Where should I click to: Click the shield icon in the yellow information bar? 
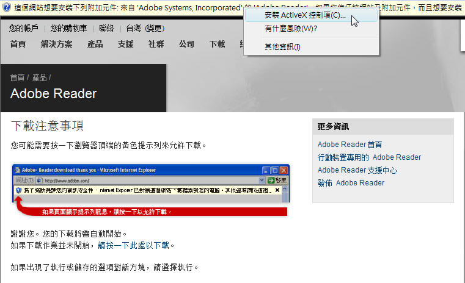pos(6,7)
